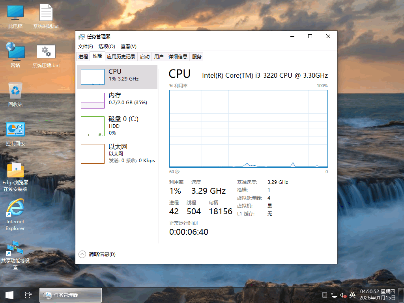Open the 回收站 Recycle Bin icon
Viewport: 404px width, 303px height.
tap(15, 94)
